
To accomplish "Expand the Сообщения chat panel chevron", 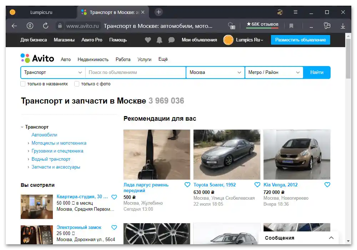I will tap(331, 238).
